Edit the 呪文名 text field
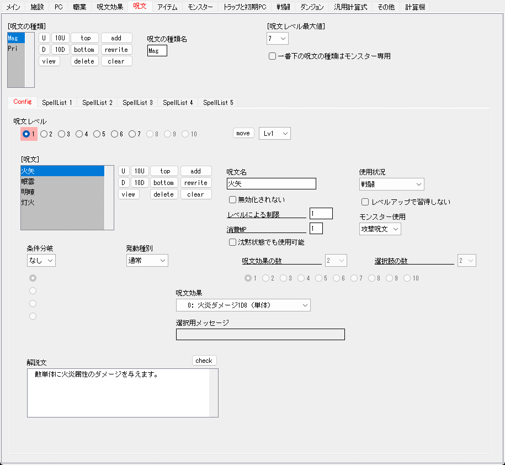This screenshot has width=505, height=465. click(x=271, y=184)
